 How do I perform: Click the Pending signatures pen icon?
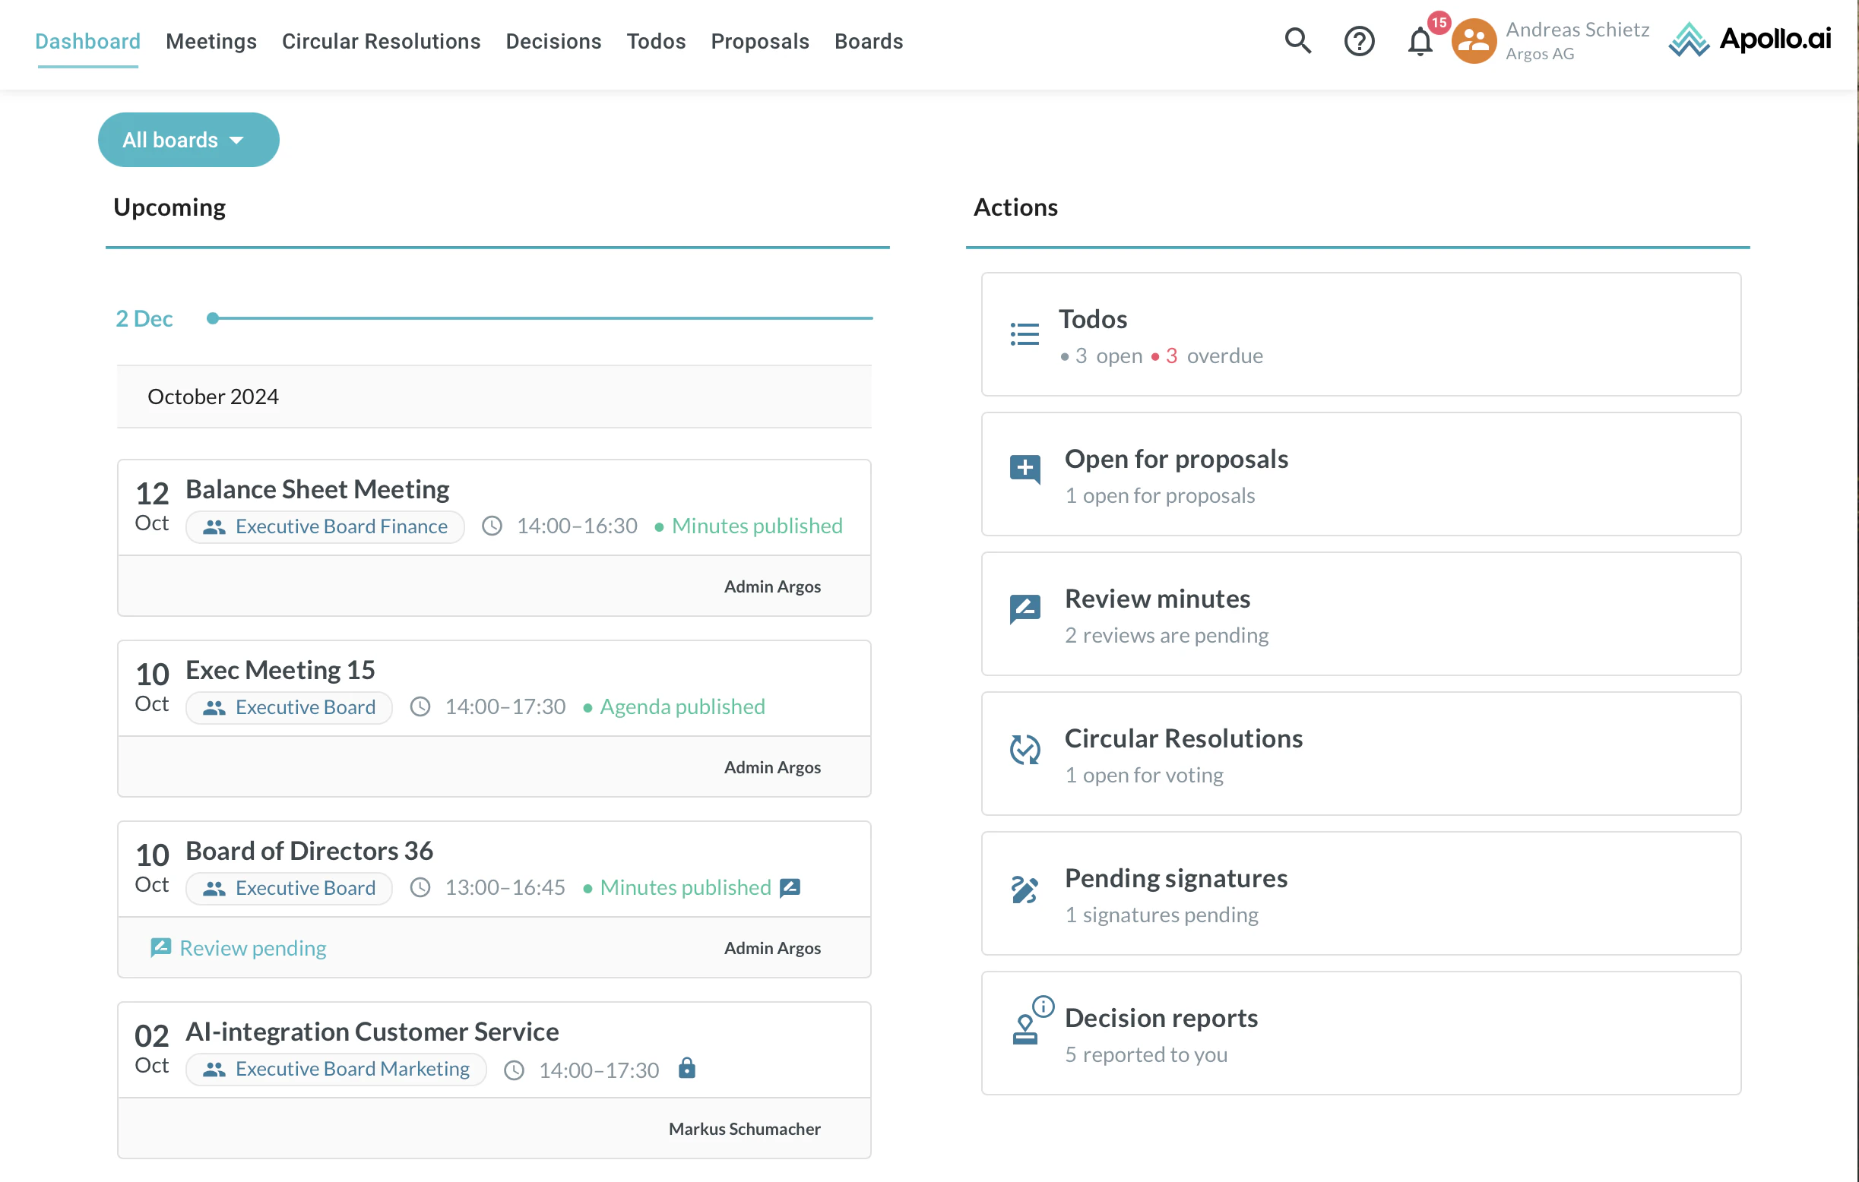(1024, 889)
